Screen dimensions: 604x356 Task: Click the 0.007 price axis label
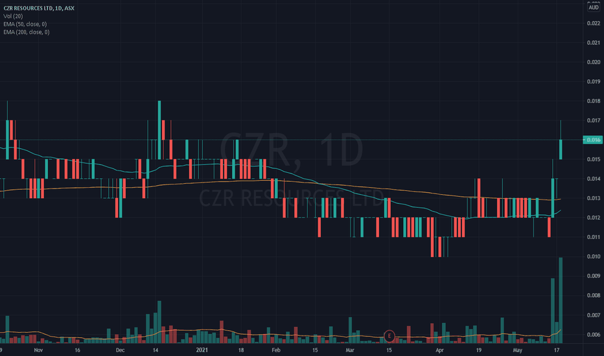tap(593, 315)
